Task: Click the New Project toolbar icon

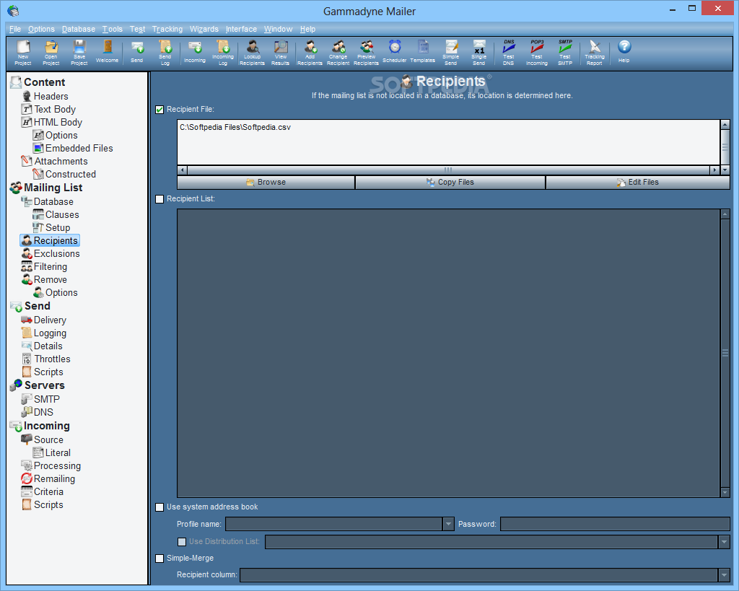Action: coord(22,52)
